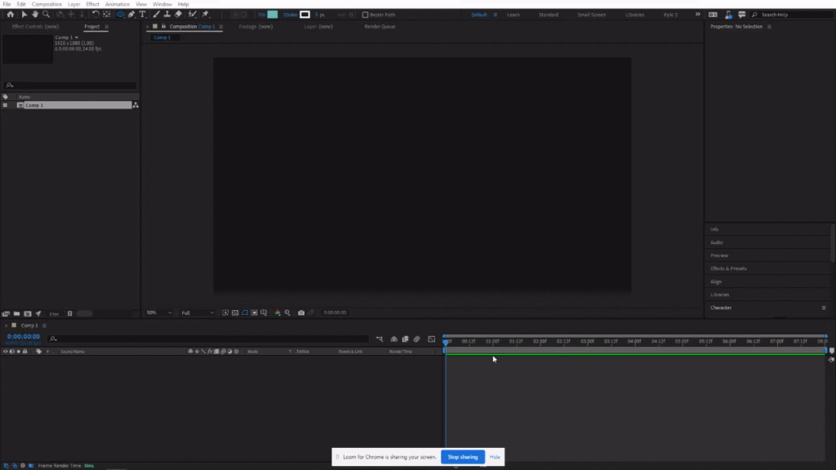The height and width of the screenshot is (470, 836).
Task: Click the trash icon in the Project panel
Action: click(x=70, y=314)
